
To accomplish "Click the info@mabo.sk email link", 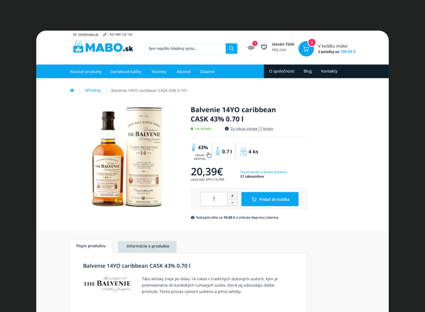I will point(88,34).
